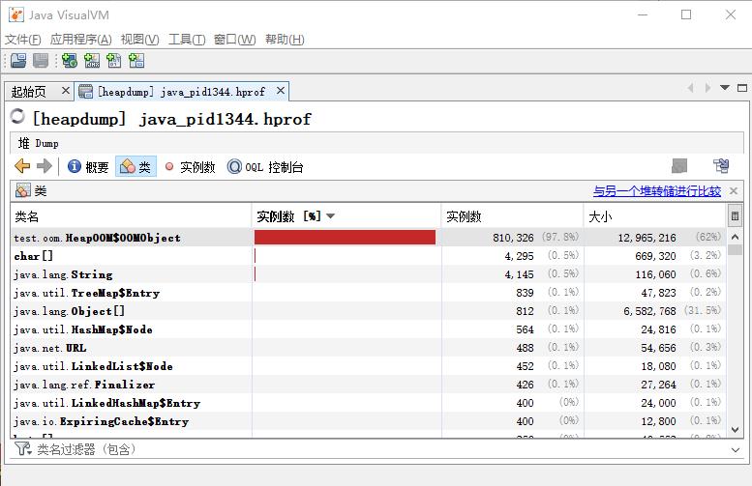Click the 810,326 instance count cell
The width and height of the screenshot is (752, 486).
(513, 238)
